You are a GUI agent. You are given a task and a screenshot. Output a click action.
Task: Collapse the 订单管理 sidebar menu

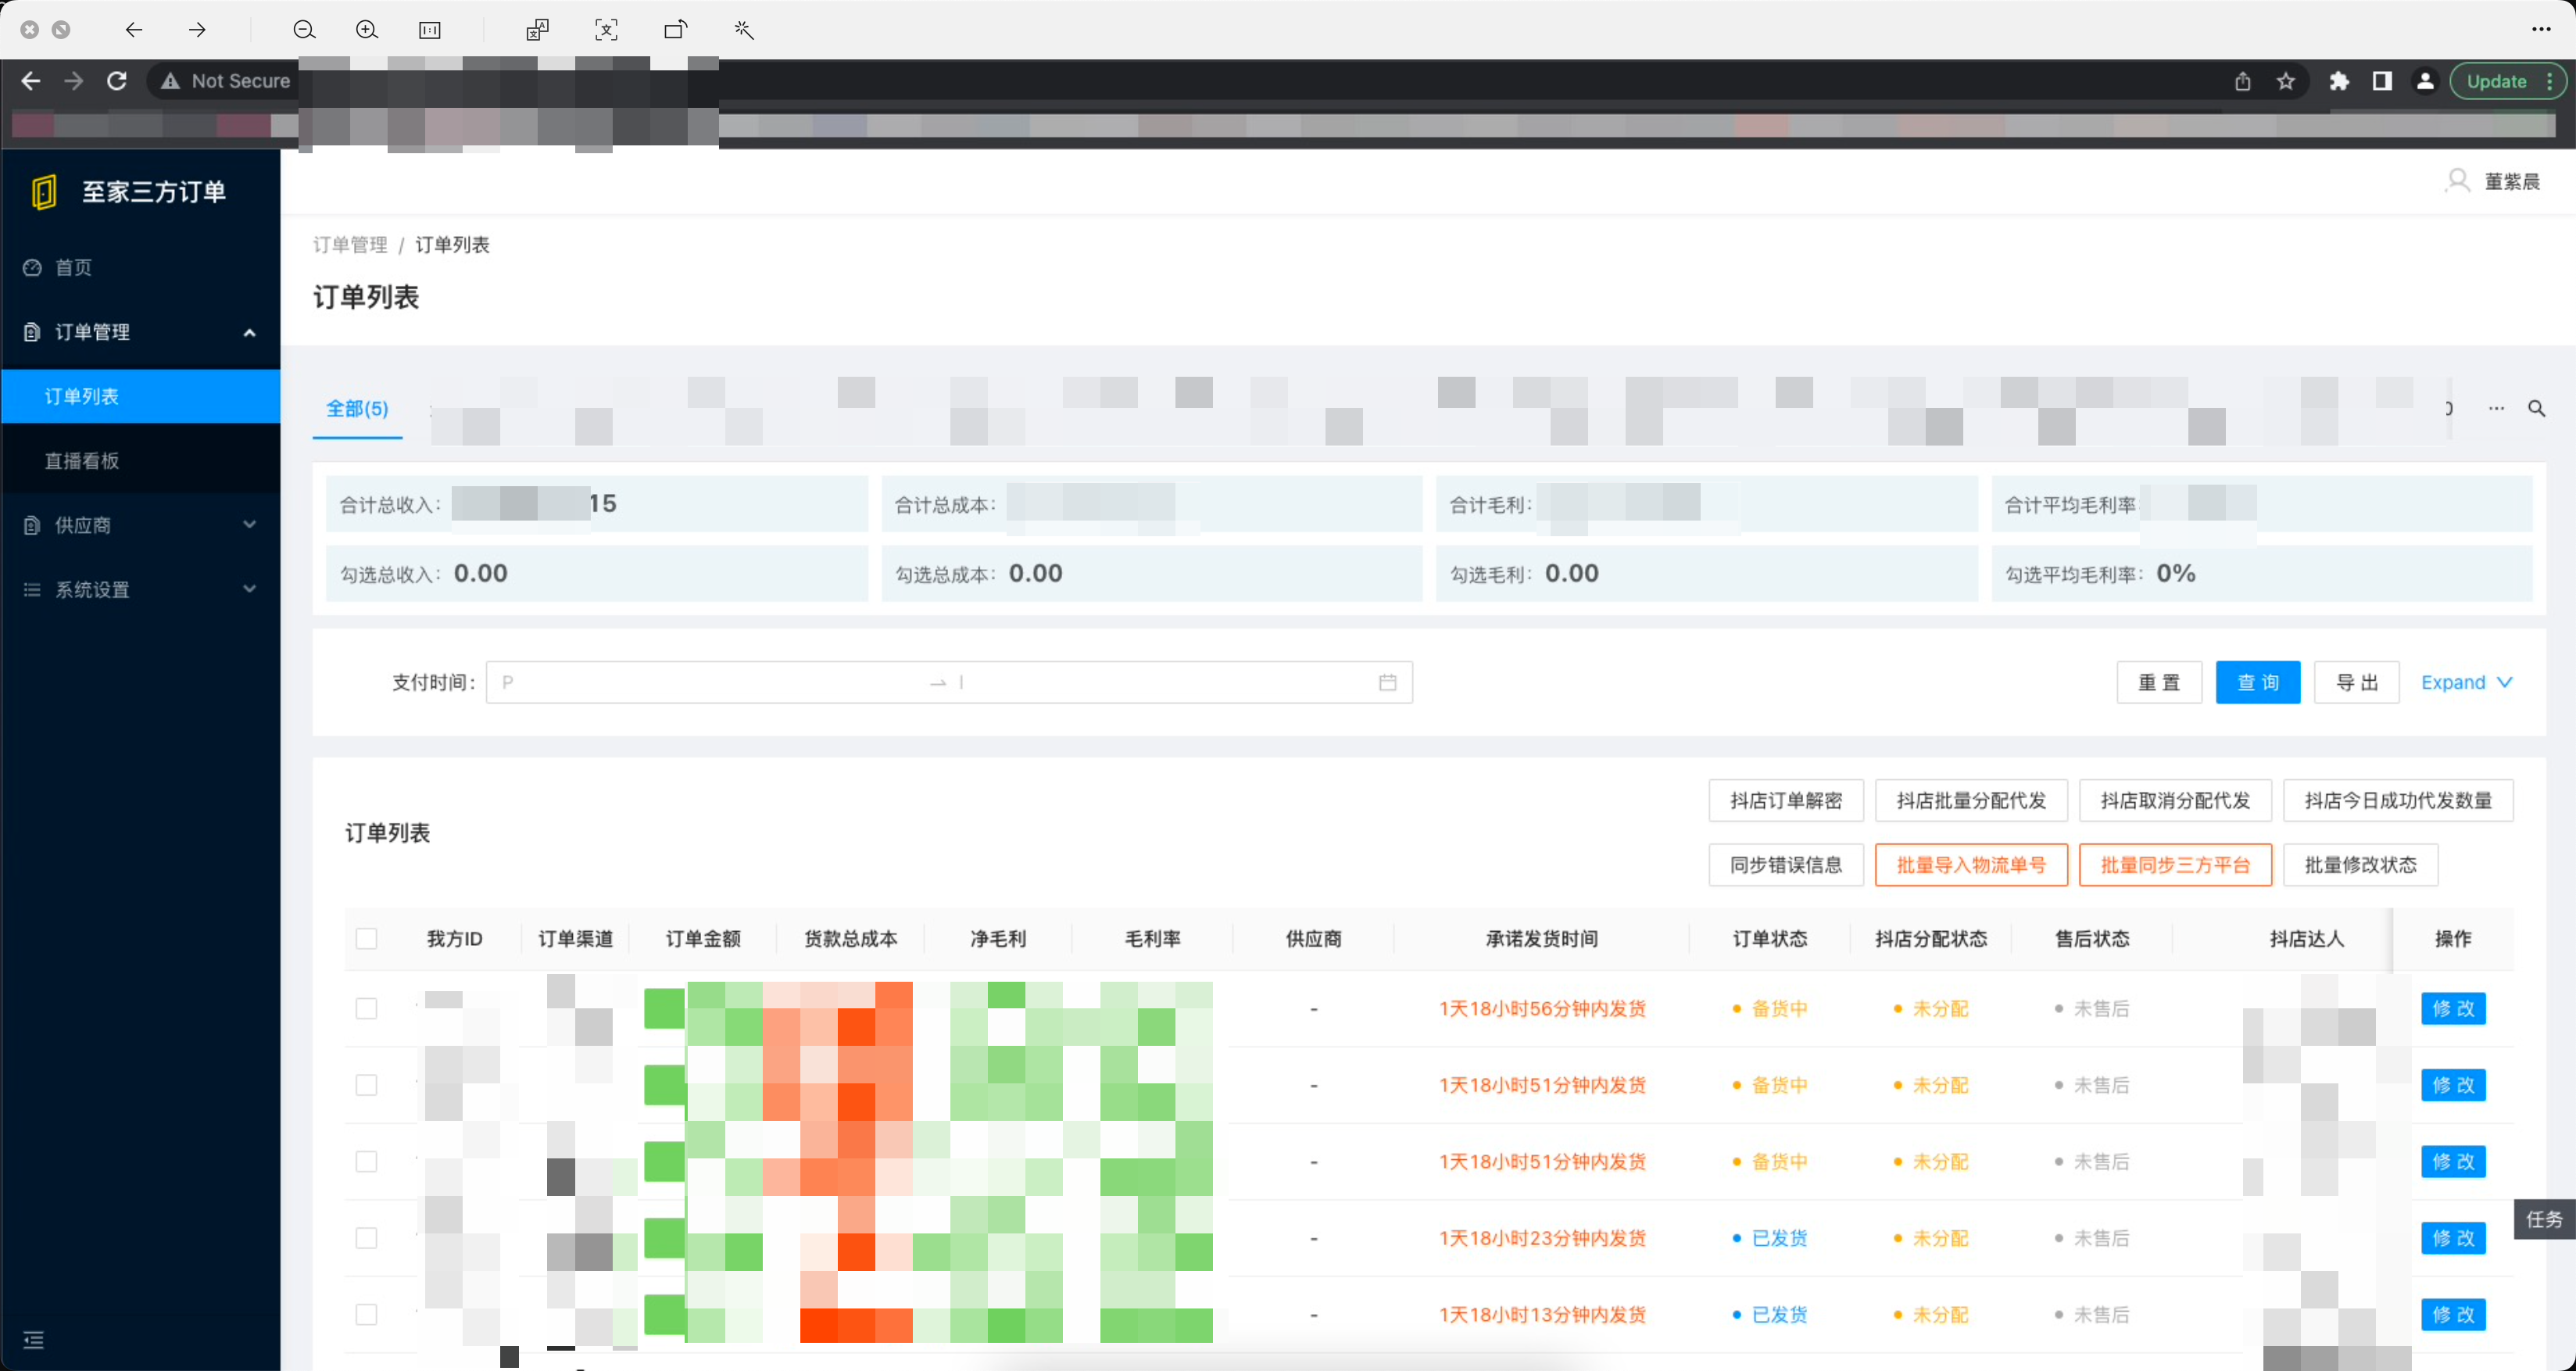click(141, 332)
